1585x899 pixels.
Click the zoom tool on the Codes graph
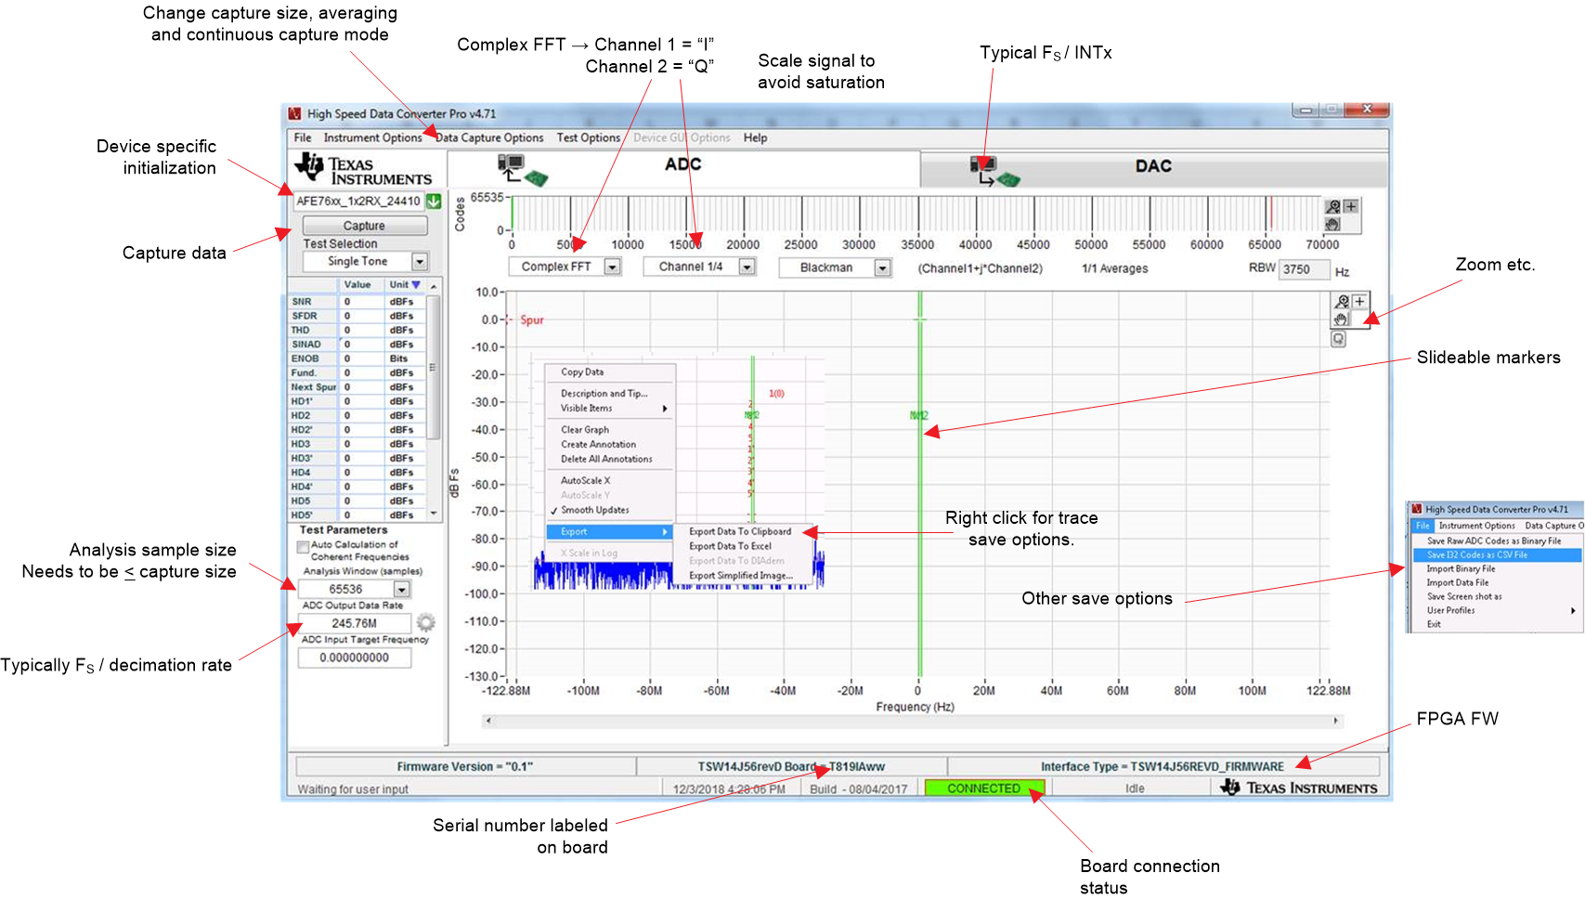[1333, 207]
